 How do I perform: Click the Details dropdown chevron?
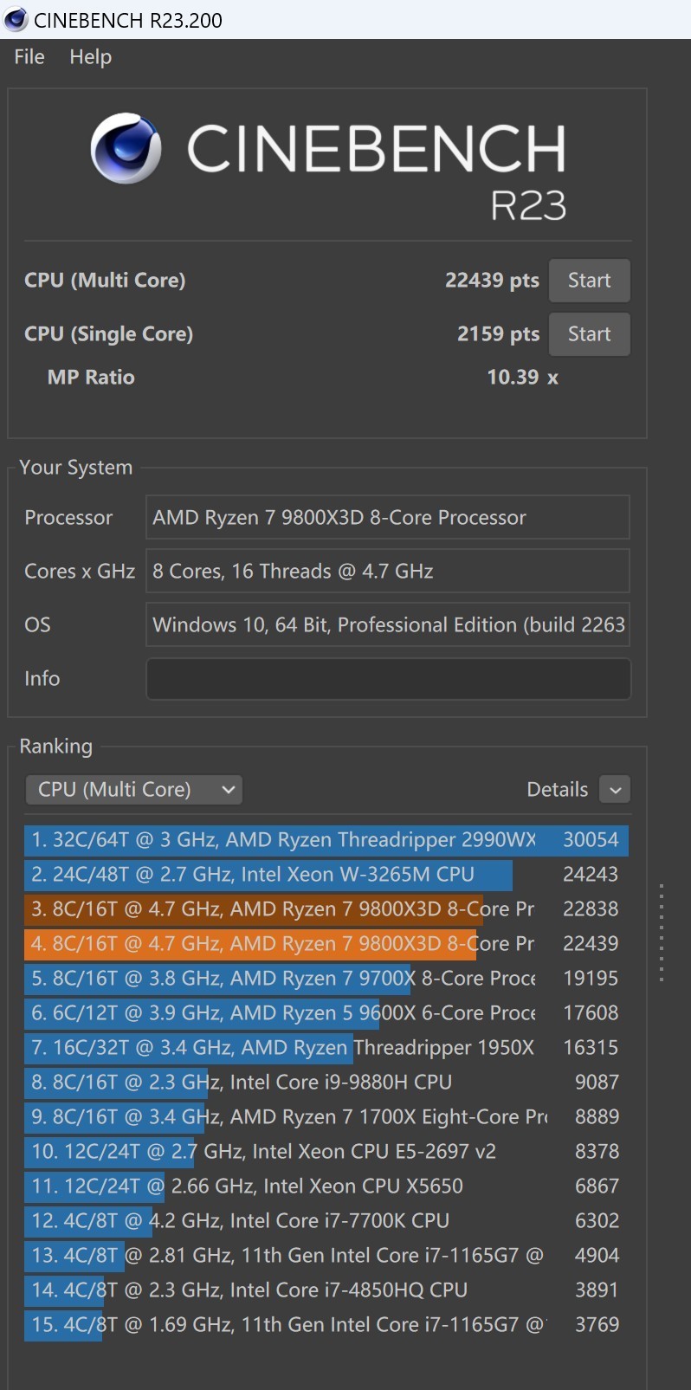point(615,789)
